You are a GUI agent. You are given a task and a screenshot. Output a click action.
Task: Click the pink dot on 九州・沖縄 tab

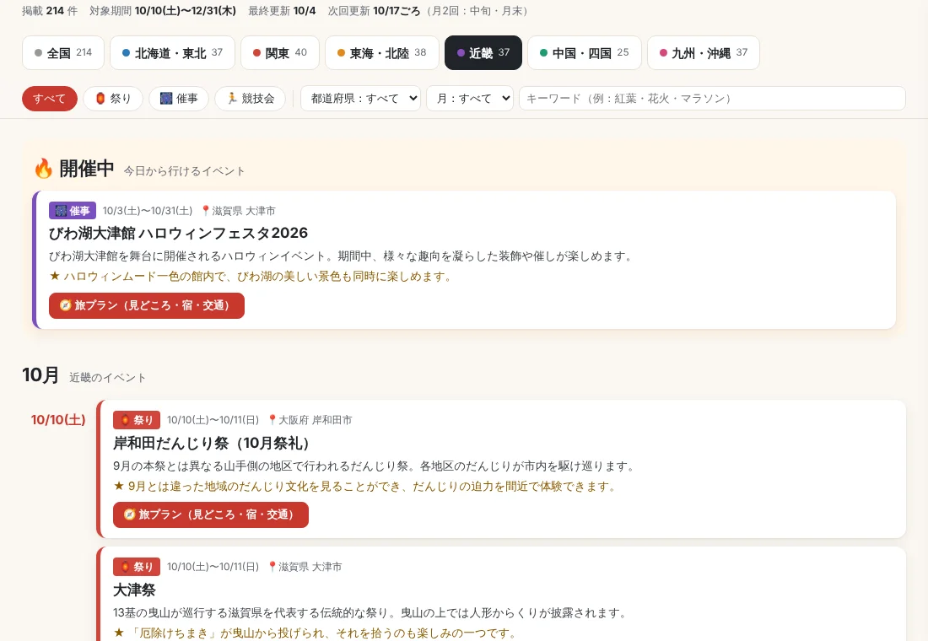663,53
